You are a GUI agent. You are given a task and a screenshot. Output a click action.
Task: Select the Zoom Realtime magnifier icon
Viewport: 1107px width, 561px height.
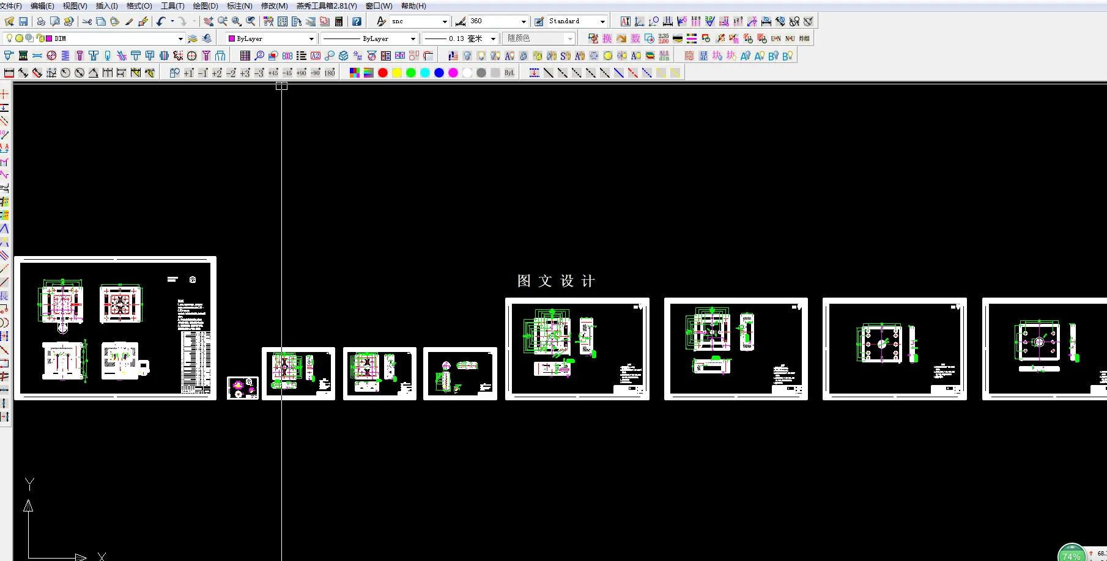[223, 21]
